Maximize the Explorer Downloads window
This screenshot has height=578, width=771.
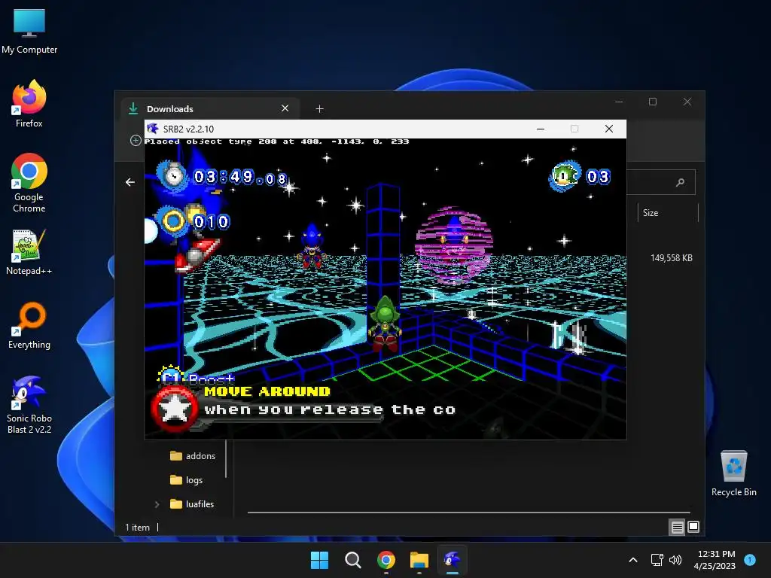tap(653, 102)
